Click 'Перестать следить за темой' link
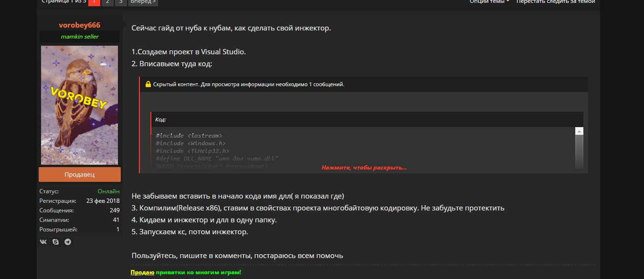 [x=556, y=2]
